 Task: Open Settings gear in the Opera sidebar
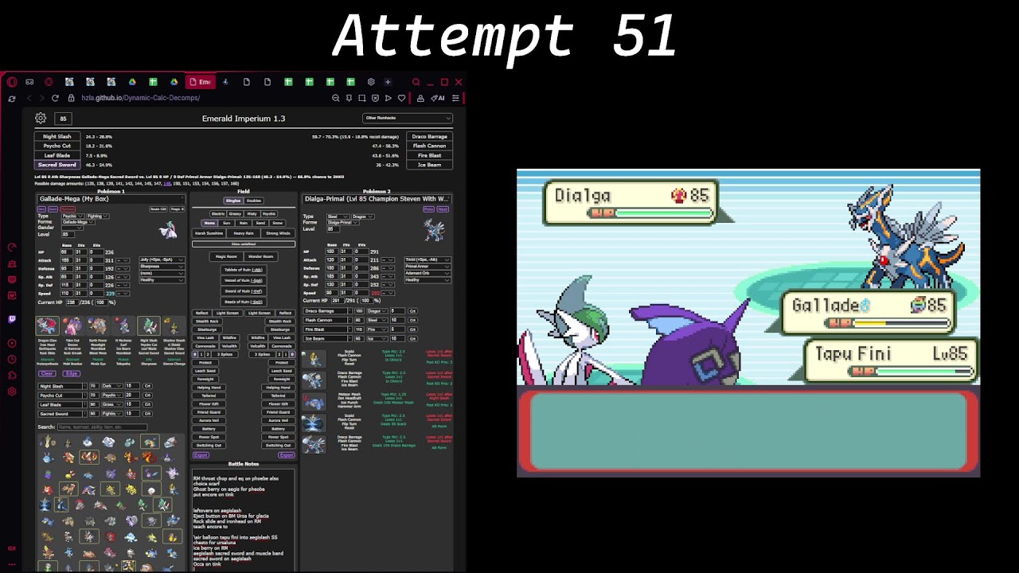tap(11, 391)
